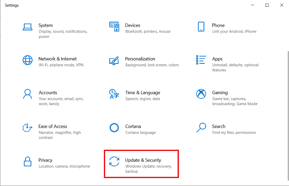Close the Settings window
289x186 pixels.
tap(281, 5)
